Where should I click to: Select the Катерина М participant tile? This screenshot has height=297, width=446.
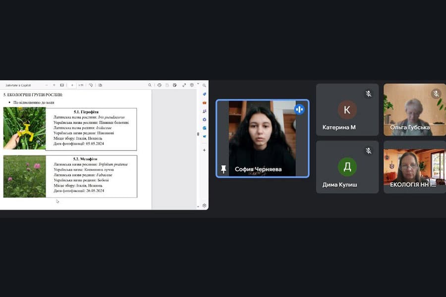[347, 110]
